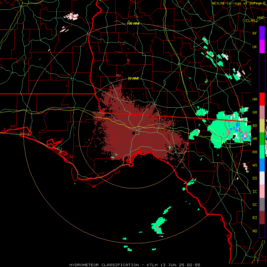
Task: Click the magenta UK legend color swatch
Action: coord(262,47)
